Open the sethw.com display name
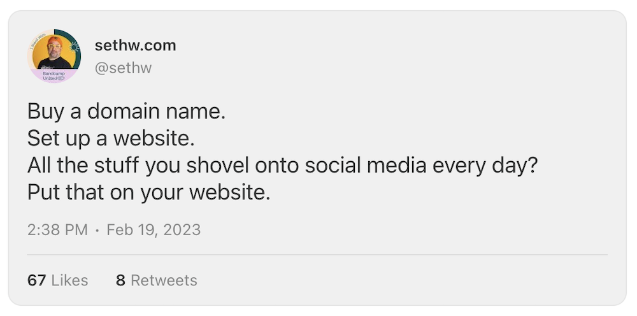The height and width of the screenshot is (316, 637). click(135, 46)
